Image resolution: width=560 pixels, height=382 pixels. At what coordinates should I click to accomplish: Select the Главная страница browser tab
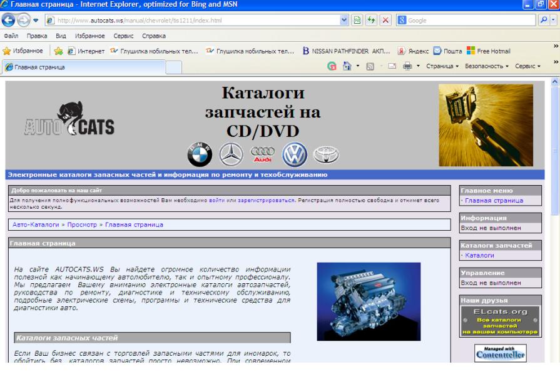click(84, 67)
